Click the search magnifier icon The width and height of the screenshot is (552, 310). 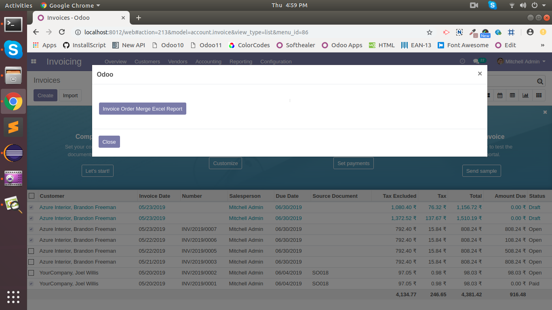tap(540, 82)
